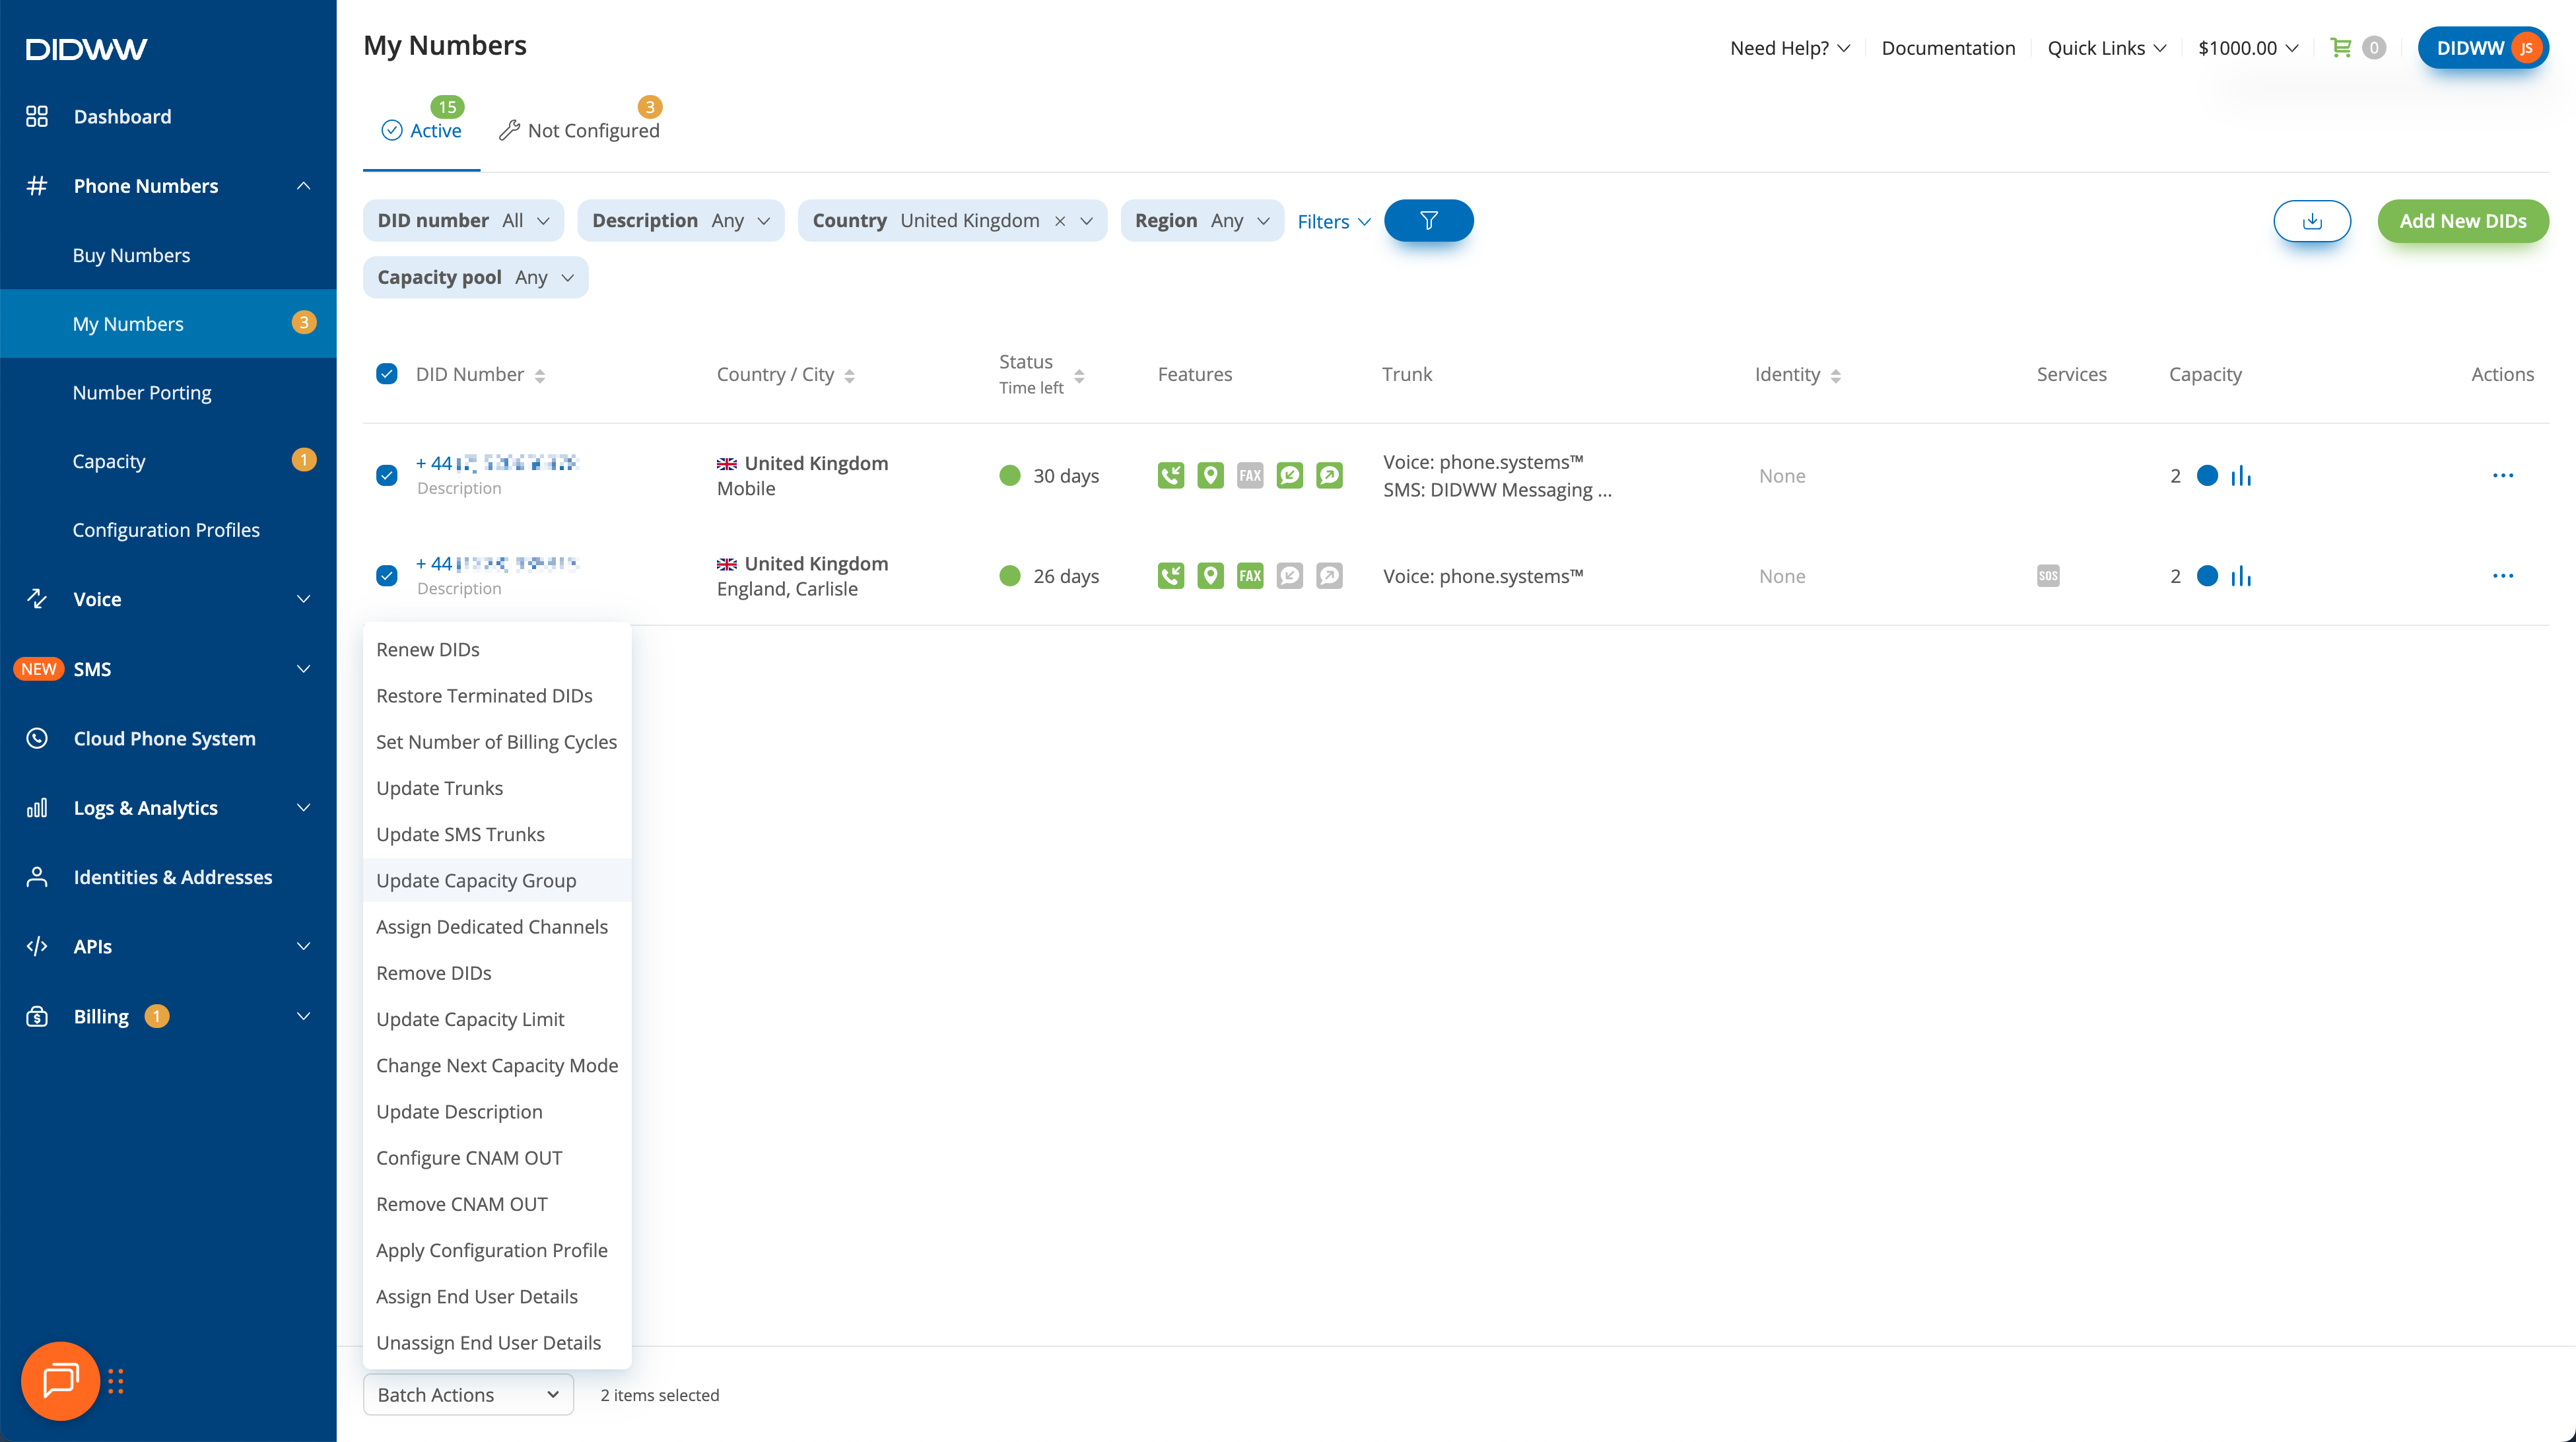Open the Capacity pool filter dropdown

click(x=475, y=278)
